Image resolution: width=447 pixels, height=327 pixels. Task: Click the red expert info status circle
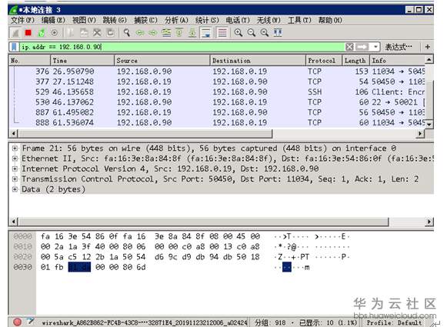[17, 322]
